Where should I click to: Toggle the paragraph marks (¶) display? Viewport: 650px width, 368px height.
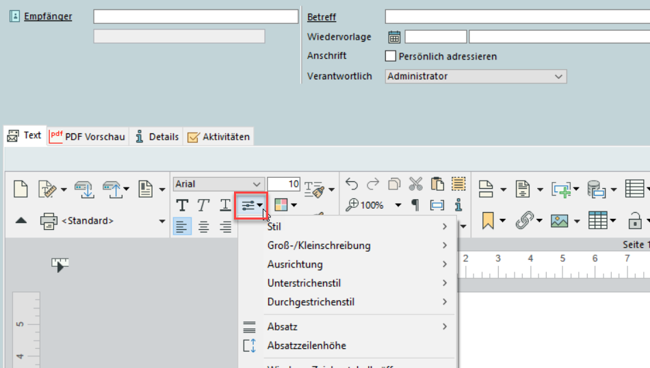(x=415, y=205)
